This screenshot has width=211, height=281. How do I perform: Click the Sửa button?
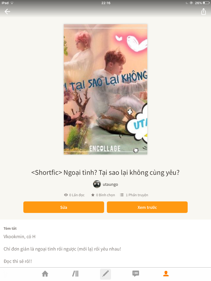point(64,207)
